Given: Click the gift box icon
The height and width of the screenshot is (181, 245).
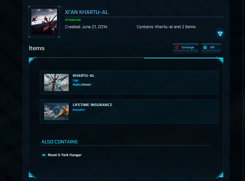Looking at the screenshot, I should 205,47.
